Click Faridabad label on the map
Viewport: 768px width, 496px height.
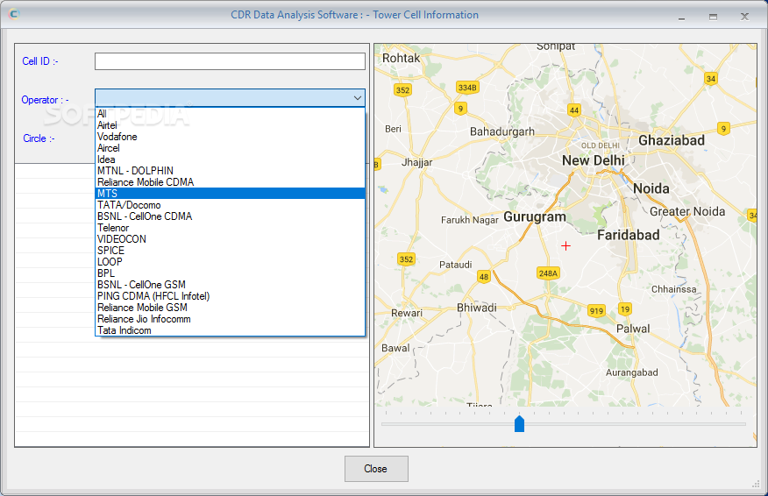pyautogui.click(x=629, y=235)
